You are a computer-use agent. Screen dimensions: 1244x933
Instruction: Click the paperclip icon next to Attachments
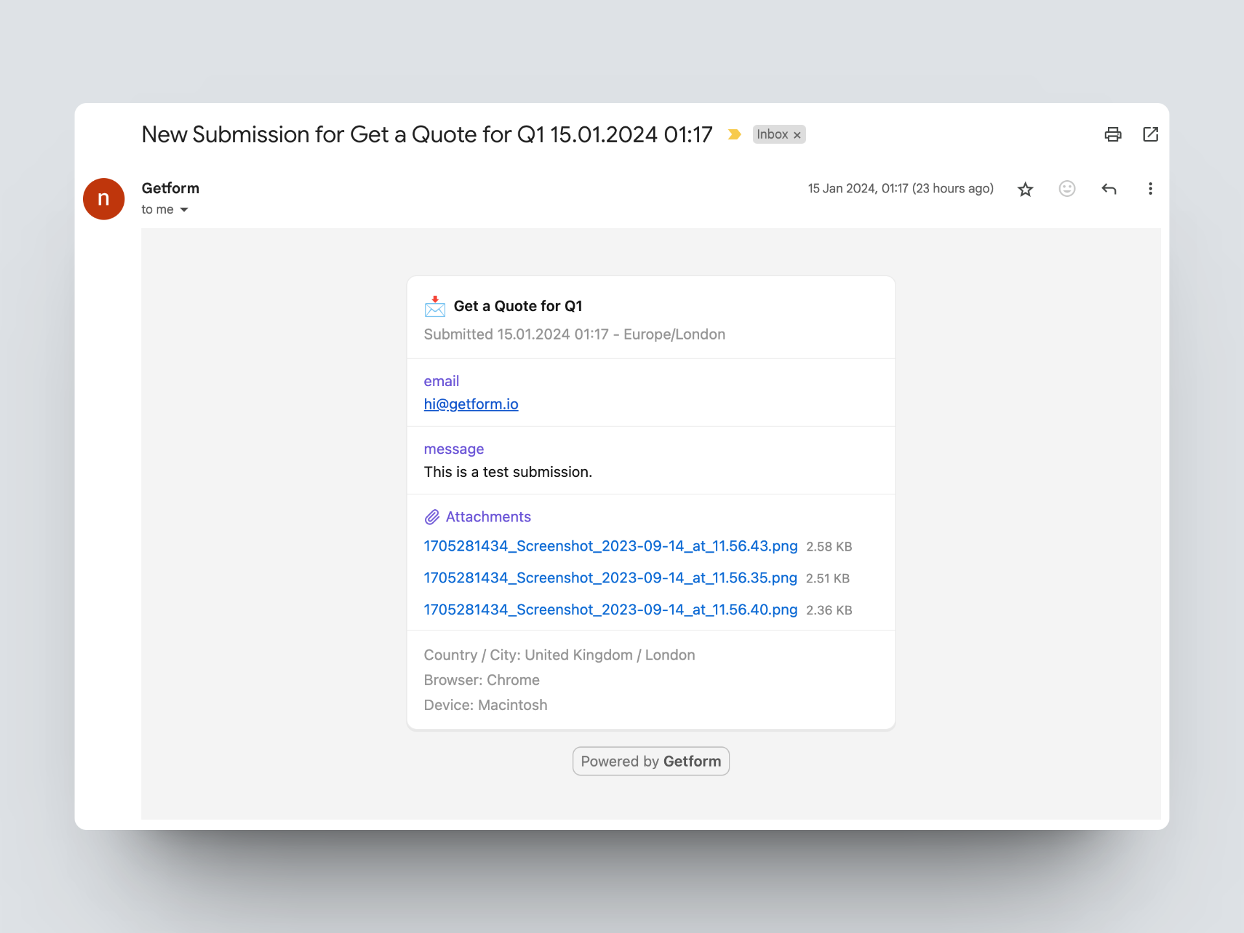432,517
